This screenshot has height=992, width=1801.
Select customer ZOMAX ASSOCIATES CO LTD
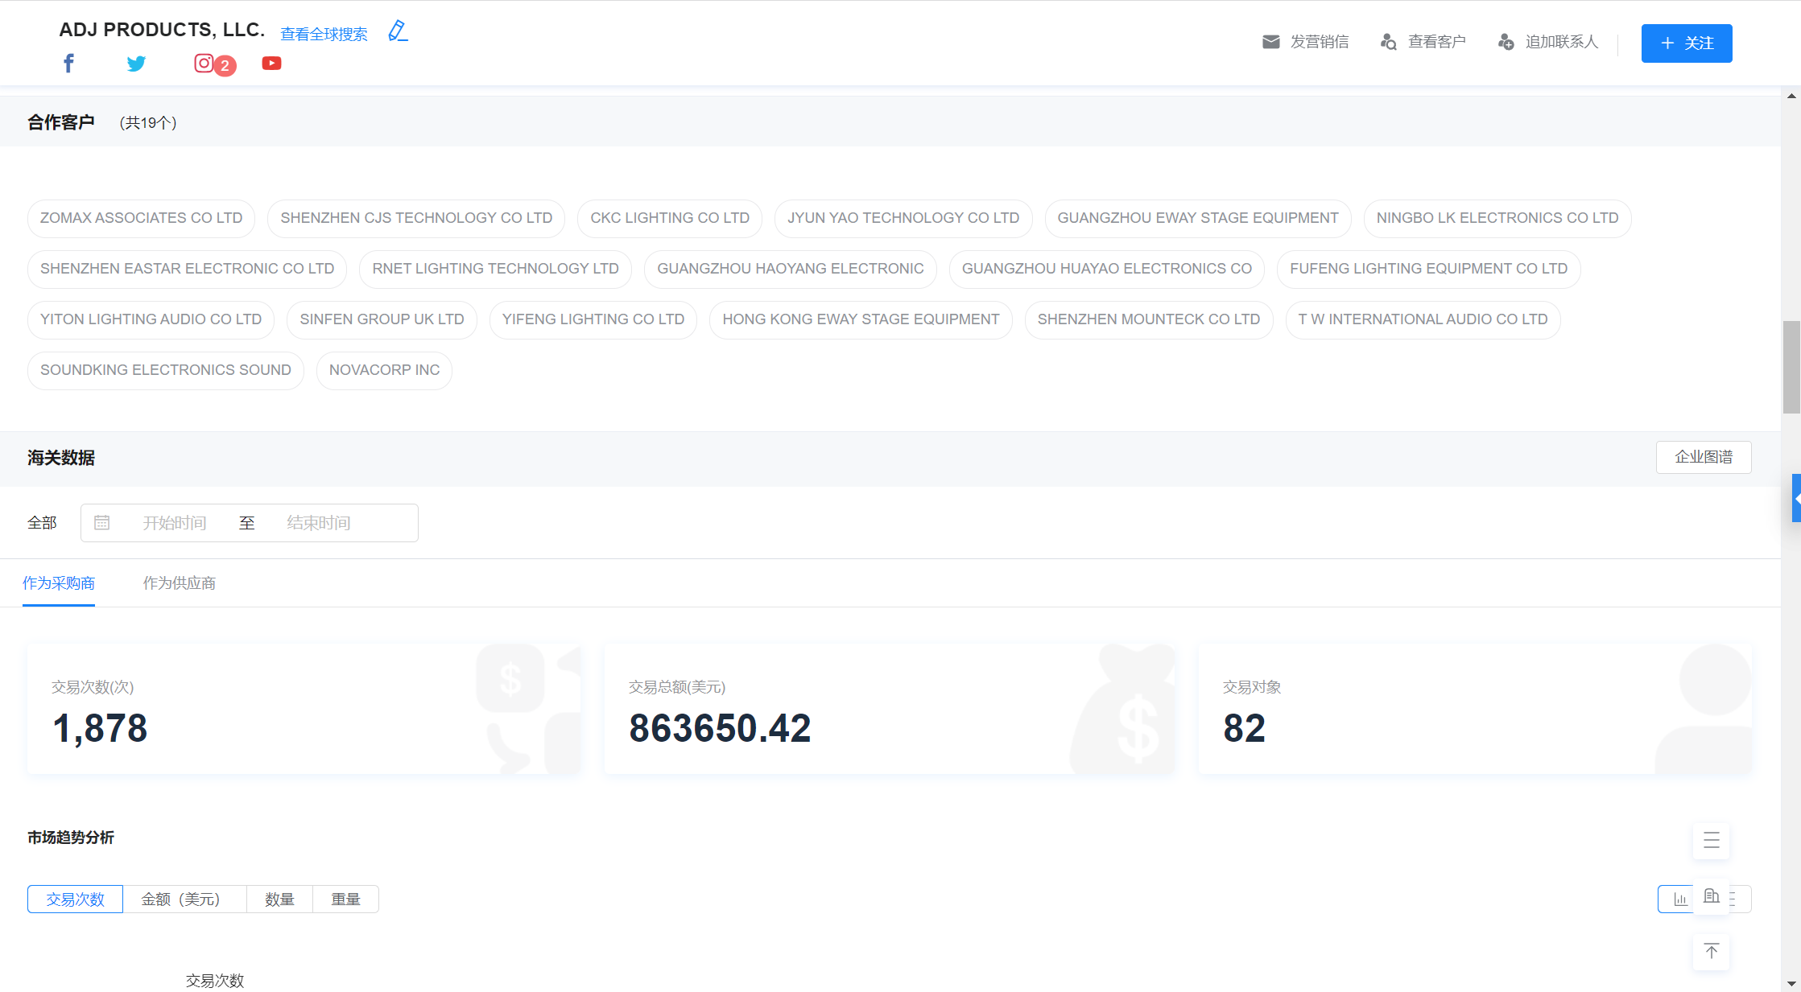point(142,218)
